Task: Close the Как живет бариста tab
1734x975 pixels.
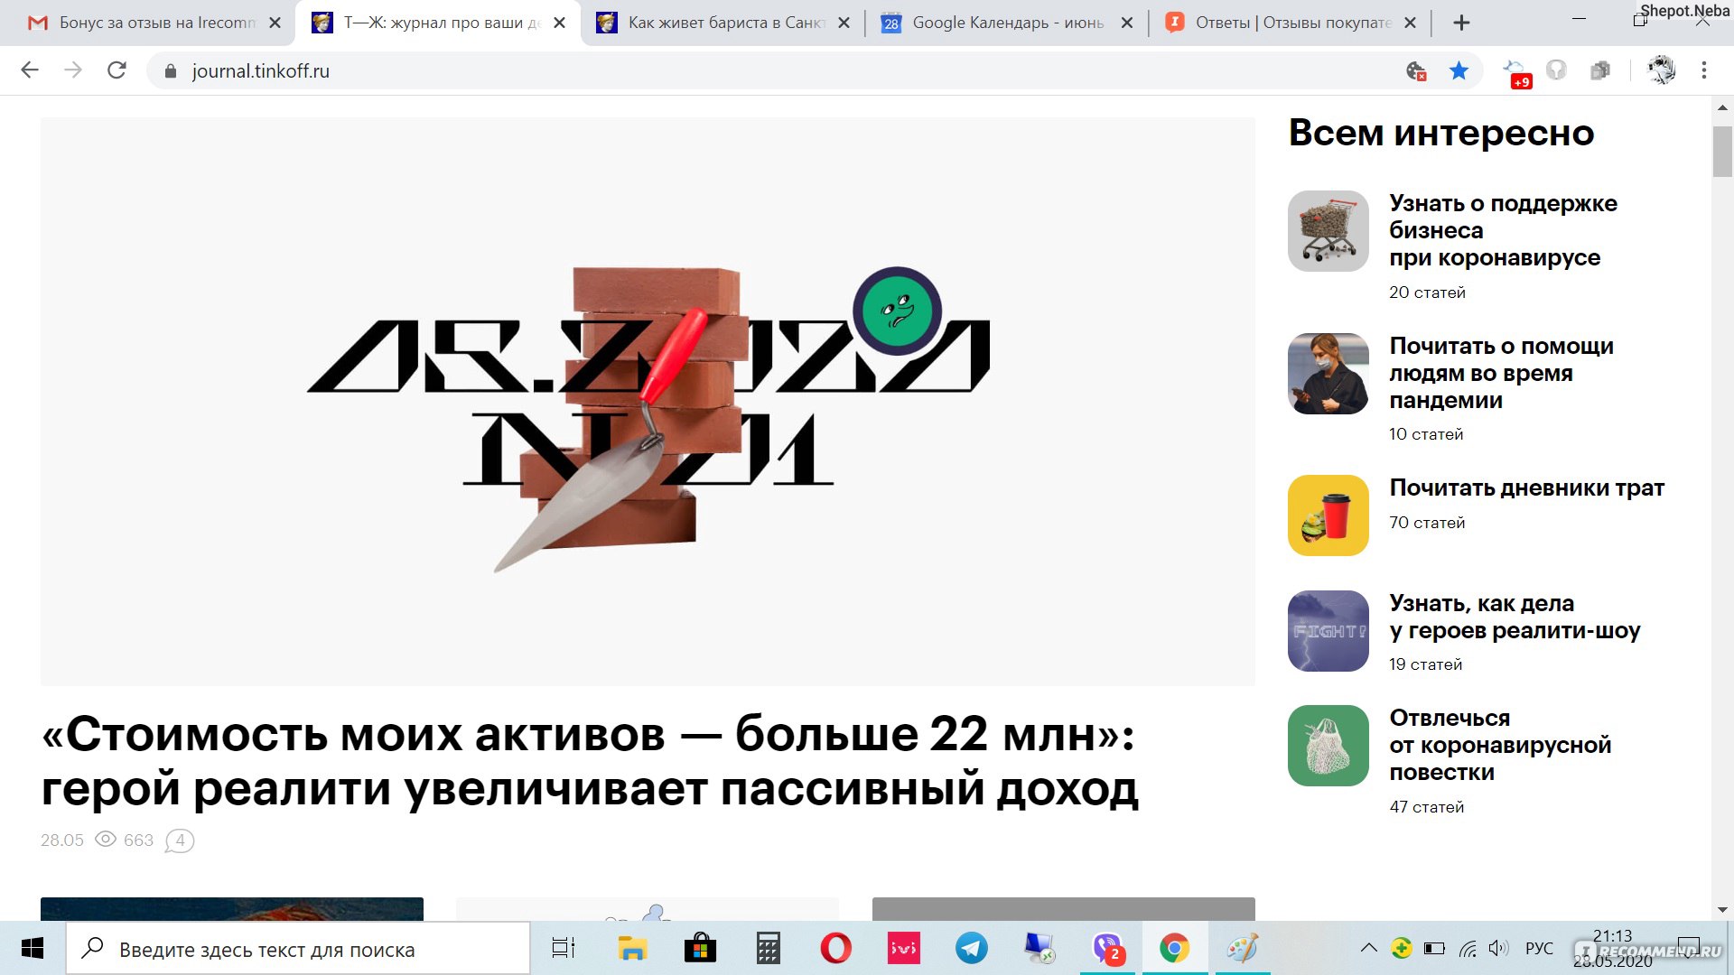Action: pos(844,23)
